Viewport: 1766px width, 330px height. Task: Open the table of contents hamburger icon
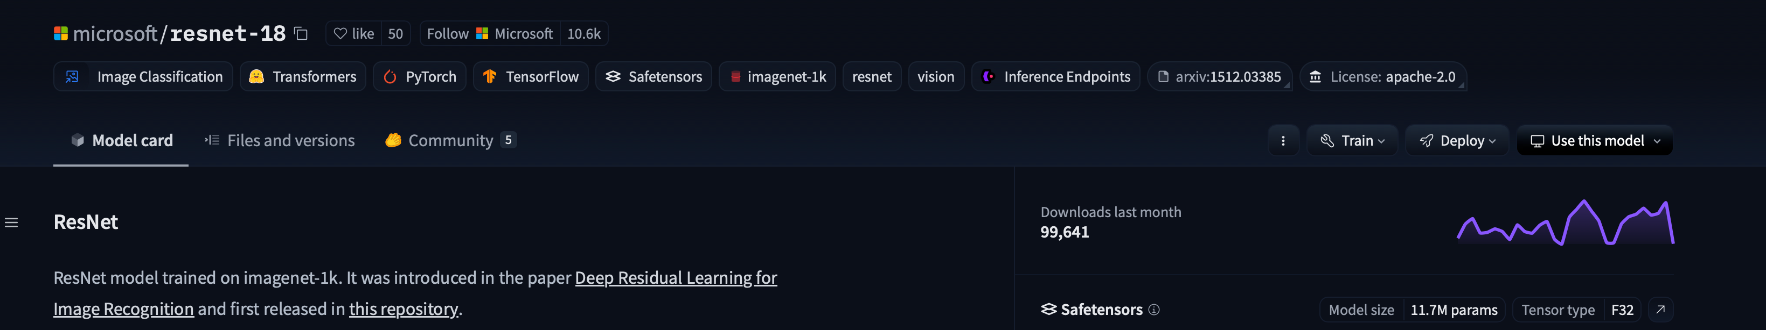tap(12, 223)
